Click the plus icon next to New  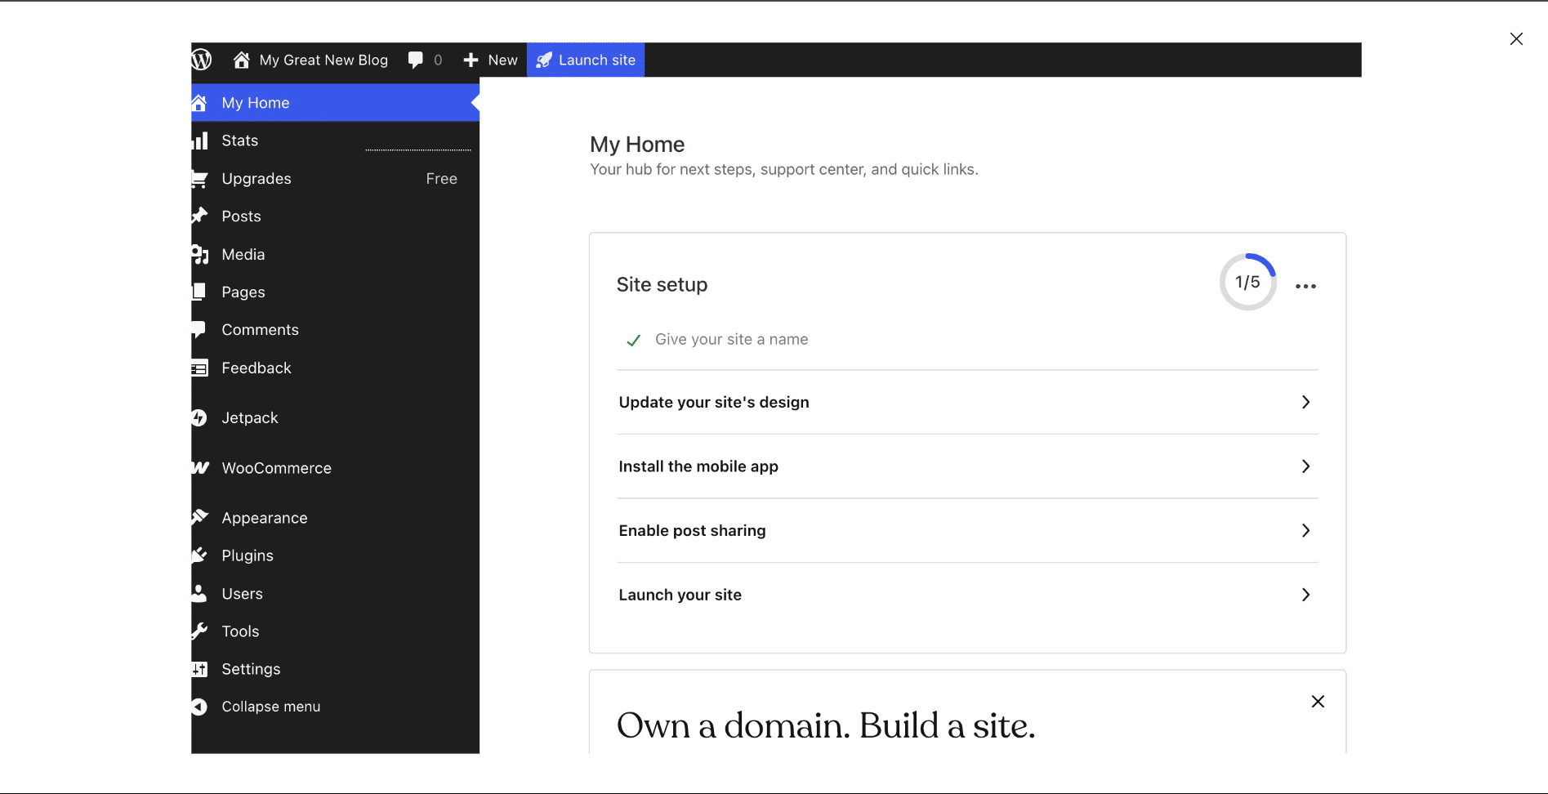click(471, 60)
